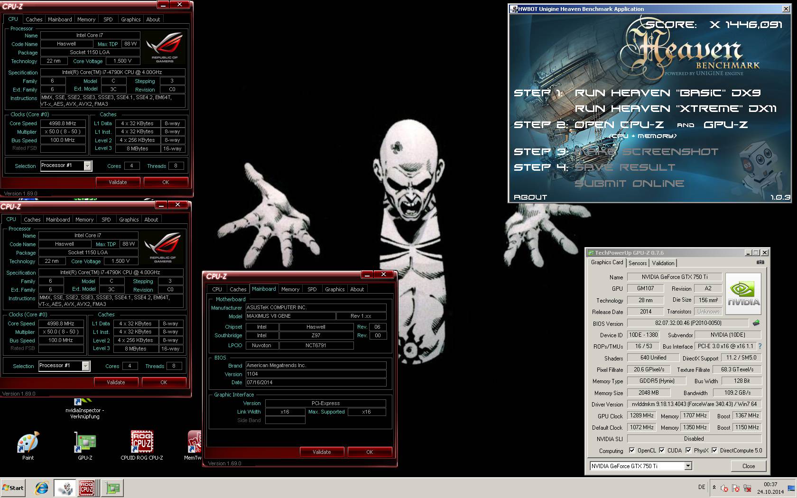Viewport: 797px width, 498px height.
Task: Toggle the DirectCompute 5.0 checkbox
Action: point(714,450)
